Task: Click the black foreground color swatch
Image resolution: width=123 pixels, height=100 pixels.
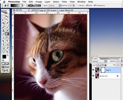Action: coord(4,57)
